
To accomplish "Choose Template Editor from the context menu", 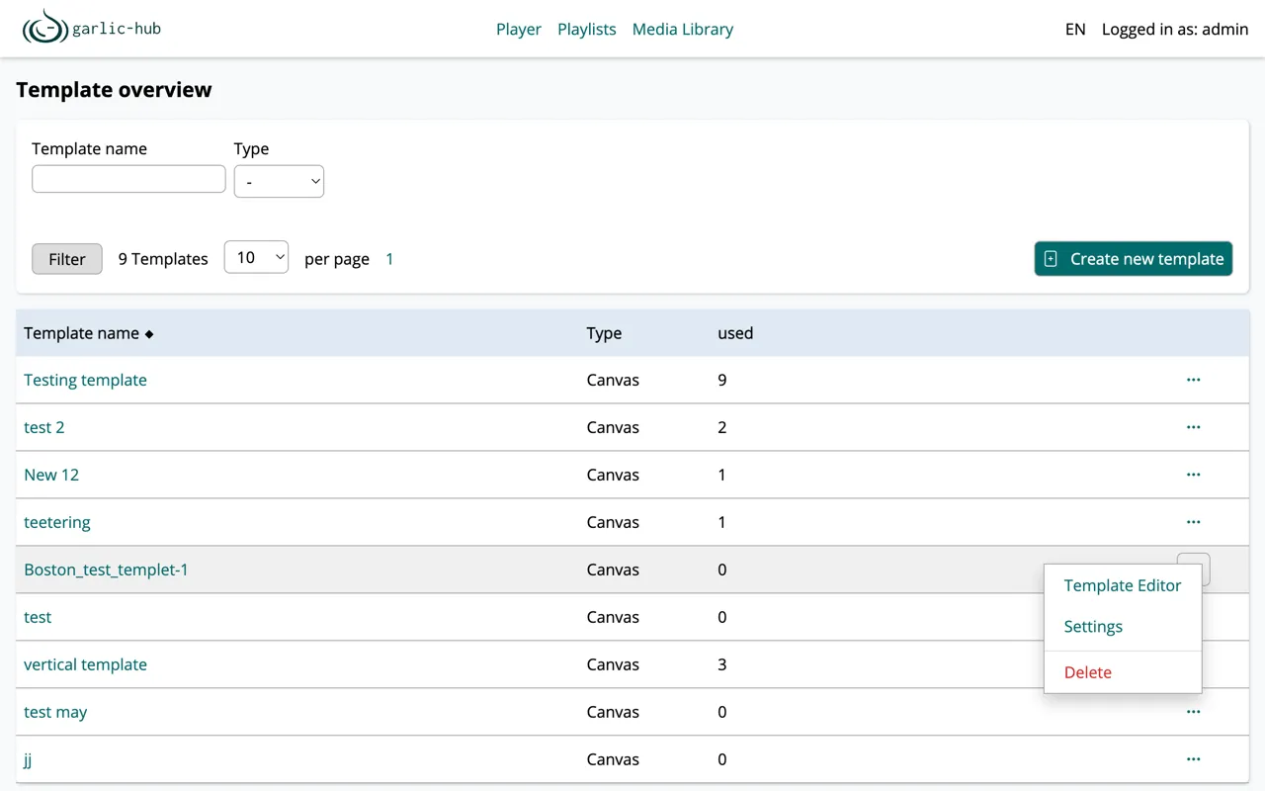I will pos(1122,585).
